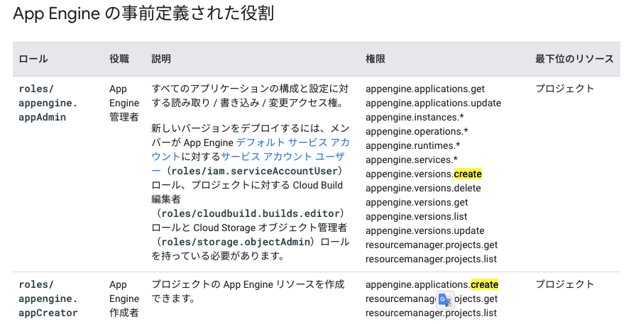
Task: Click the roles/iam.serviceAccountUser code text
Action: [x=254, y=172]
